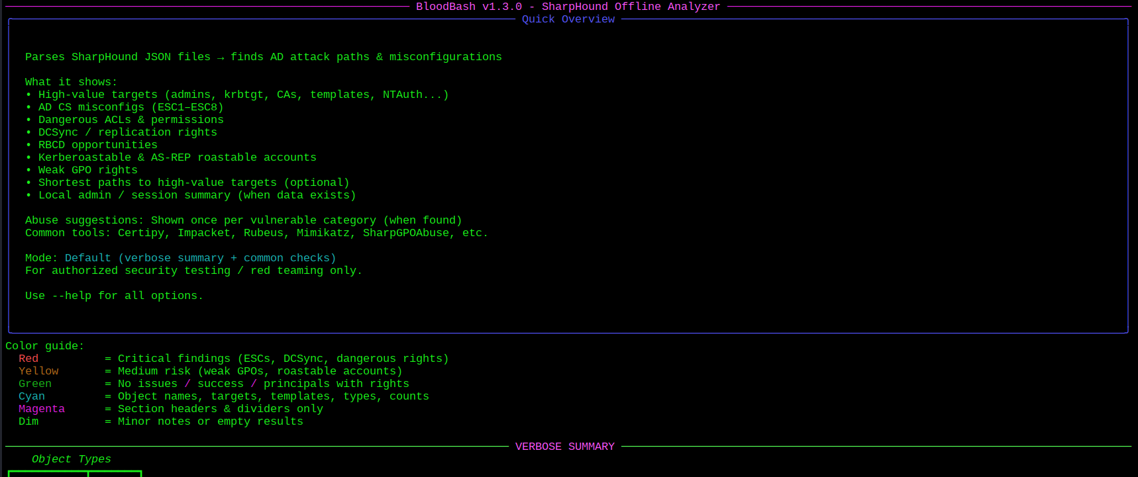Image resolution: width=1138 pixels, height=477 pixels.
Task: Click 'For authorized security testing' line
Action: point(194,271)
